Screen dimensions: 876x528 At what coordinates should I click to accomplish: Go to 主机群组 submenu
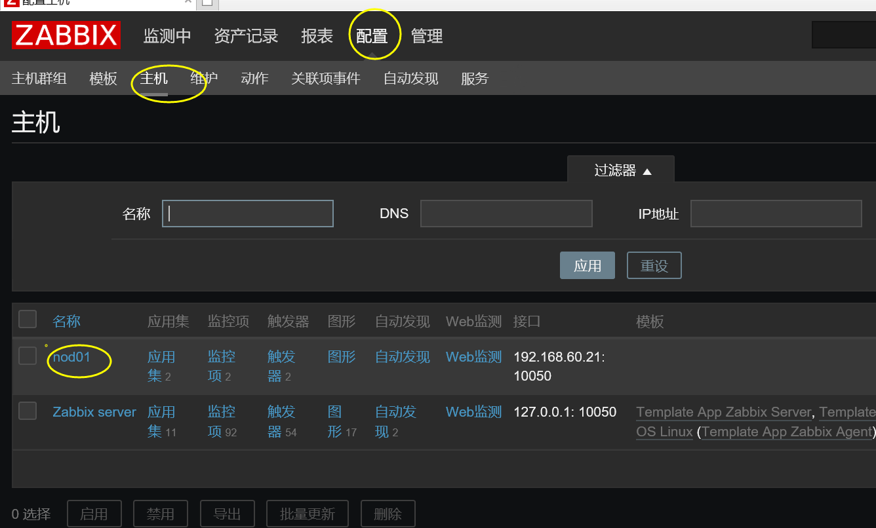click(39, 79)
